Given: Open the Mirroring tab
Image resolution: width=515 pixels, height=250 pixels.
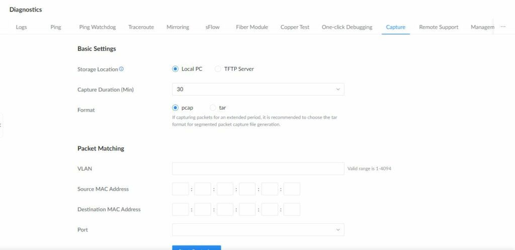Looking at the screenshot, I should pyautogui.click(x=178, y=27).
